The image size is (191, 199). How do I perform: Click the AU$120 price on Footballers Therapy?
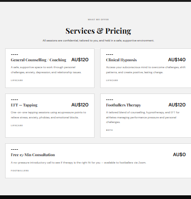(177, 105)
